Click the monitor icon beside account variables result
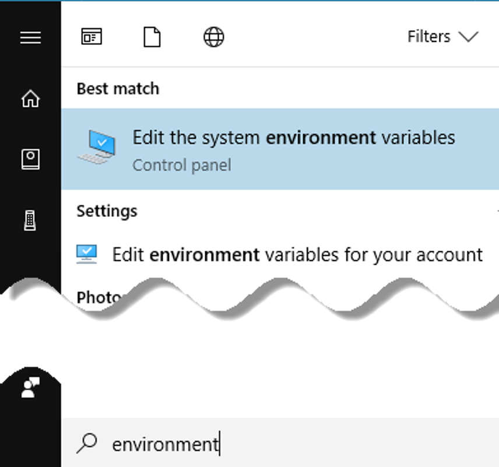 click(86, 254)
